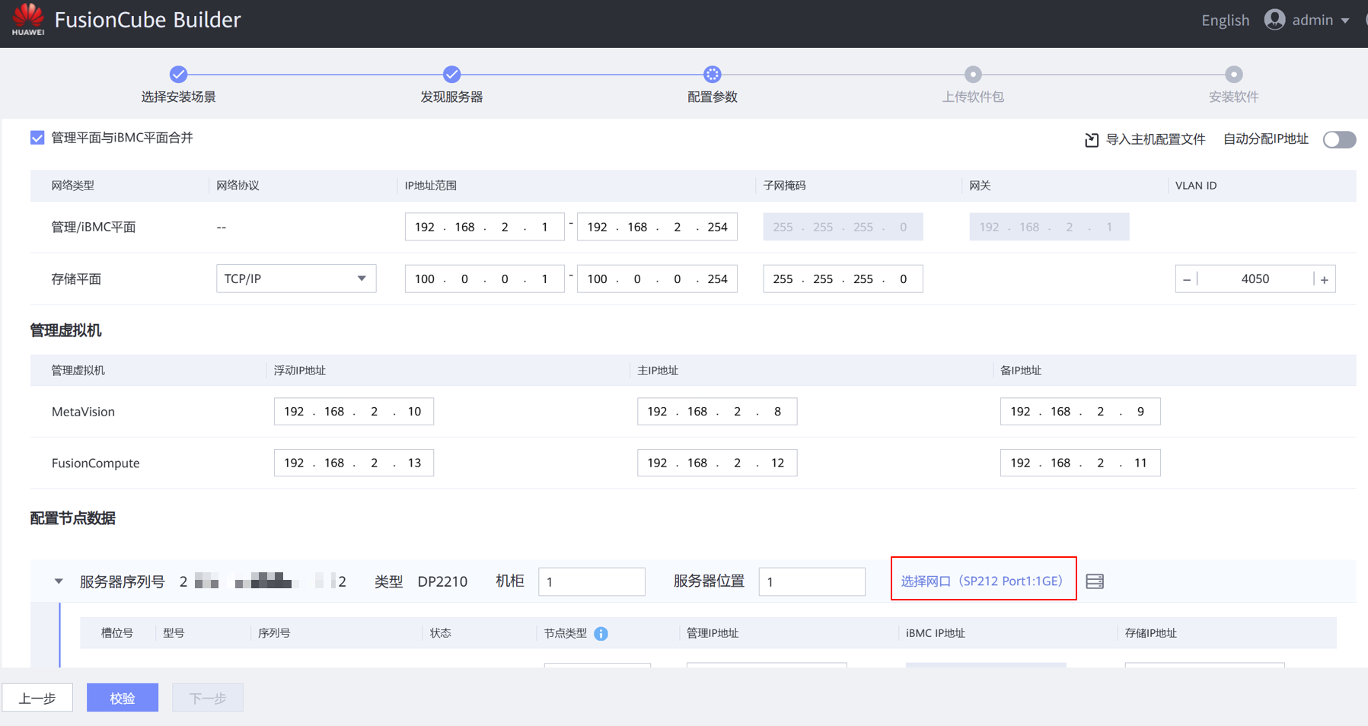Click the completed 选择安装场景 step icon

point(178,75)
